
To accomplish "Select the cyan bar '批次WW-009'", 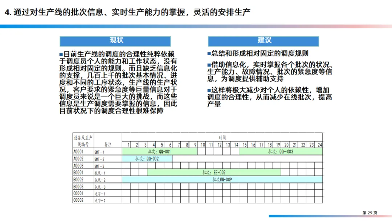I will [x=222, y=180].
